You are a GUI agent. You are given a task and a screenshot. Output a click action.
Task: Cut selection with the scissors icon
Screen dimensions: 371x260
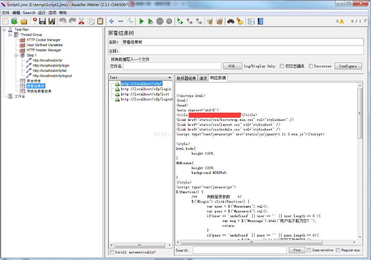[81, 21]
